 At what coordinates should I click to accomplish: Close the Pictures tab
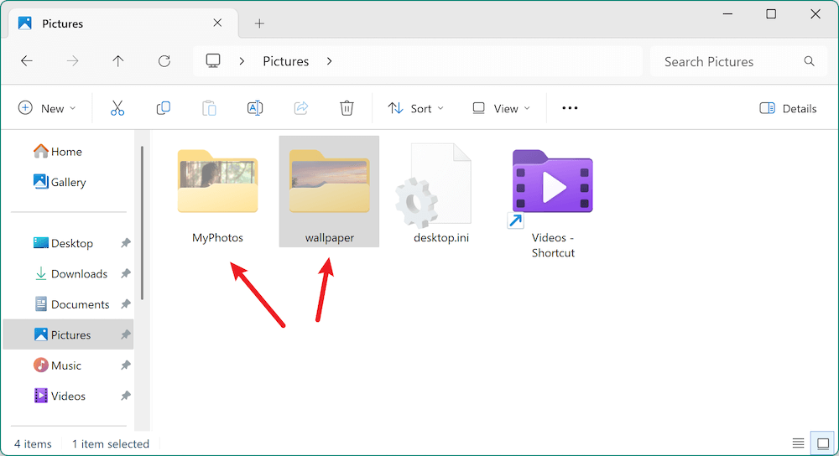[217, 23]
